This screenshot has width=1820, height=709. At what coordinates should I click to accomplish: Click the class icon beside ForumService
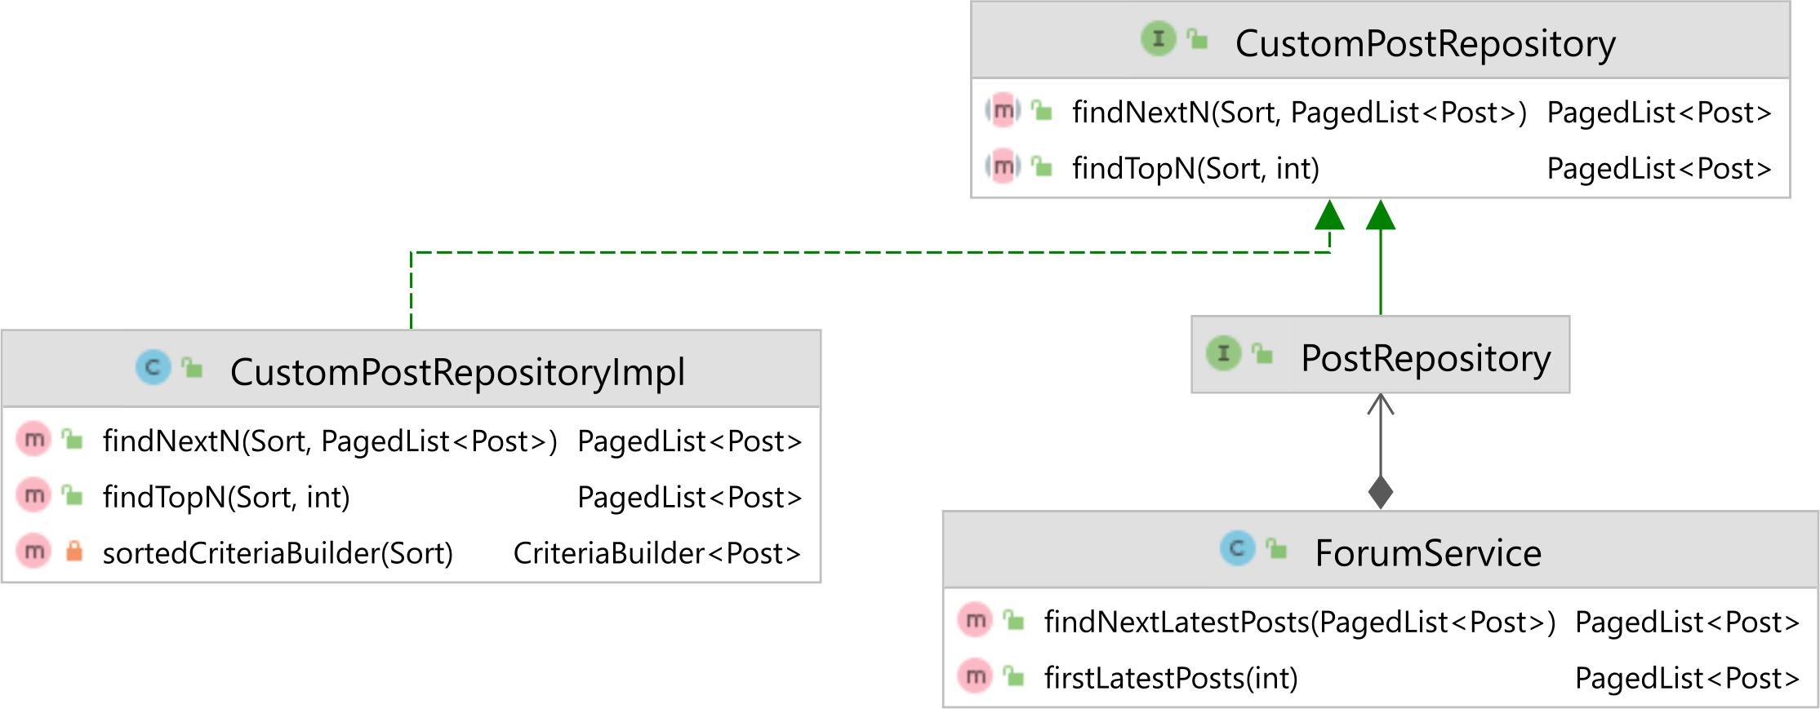(x=1237, y=548)
